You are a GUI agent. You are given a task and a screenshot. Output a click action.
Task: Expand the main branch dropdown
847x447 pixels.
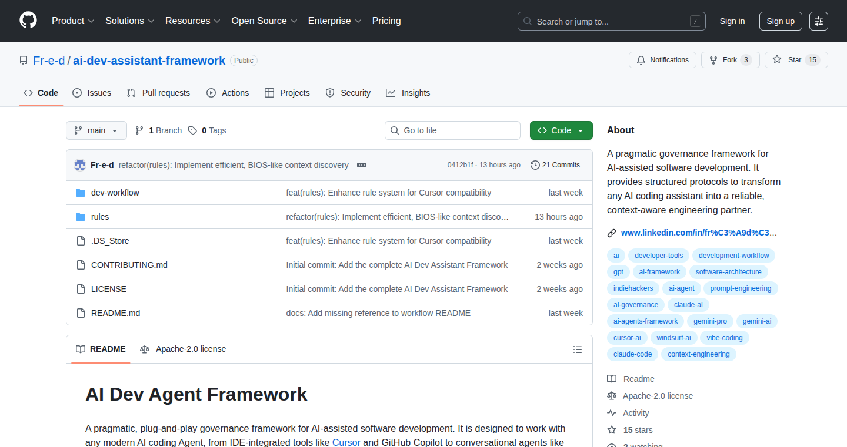(96, 130)
